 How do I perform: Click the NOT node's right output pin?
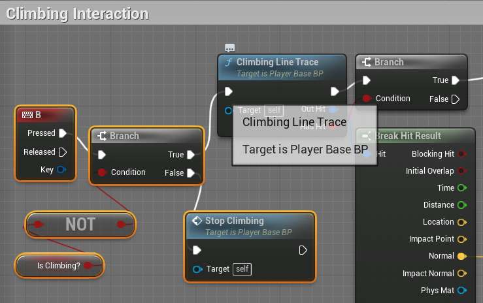point(121,224)
